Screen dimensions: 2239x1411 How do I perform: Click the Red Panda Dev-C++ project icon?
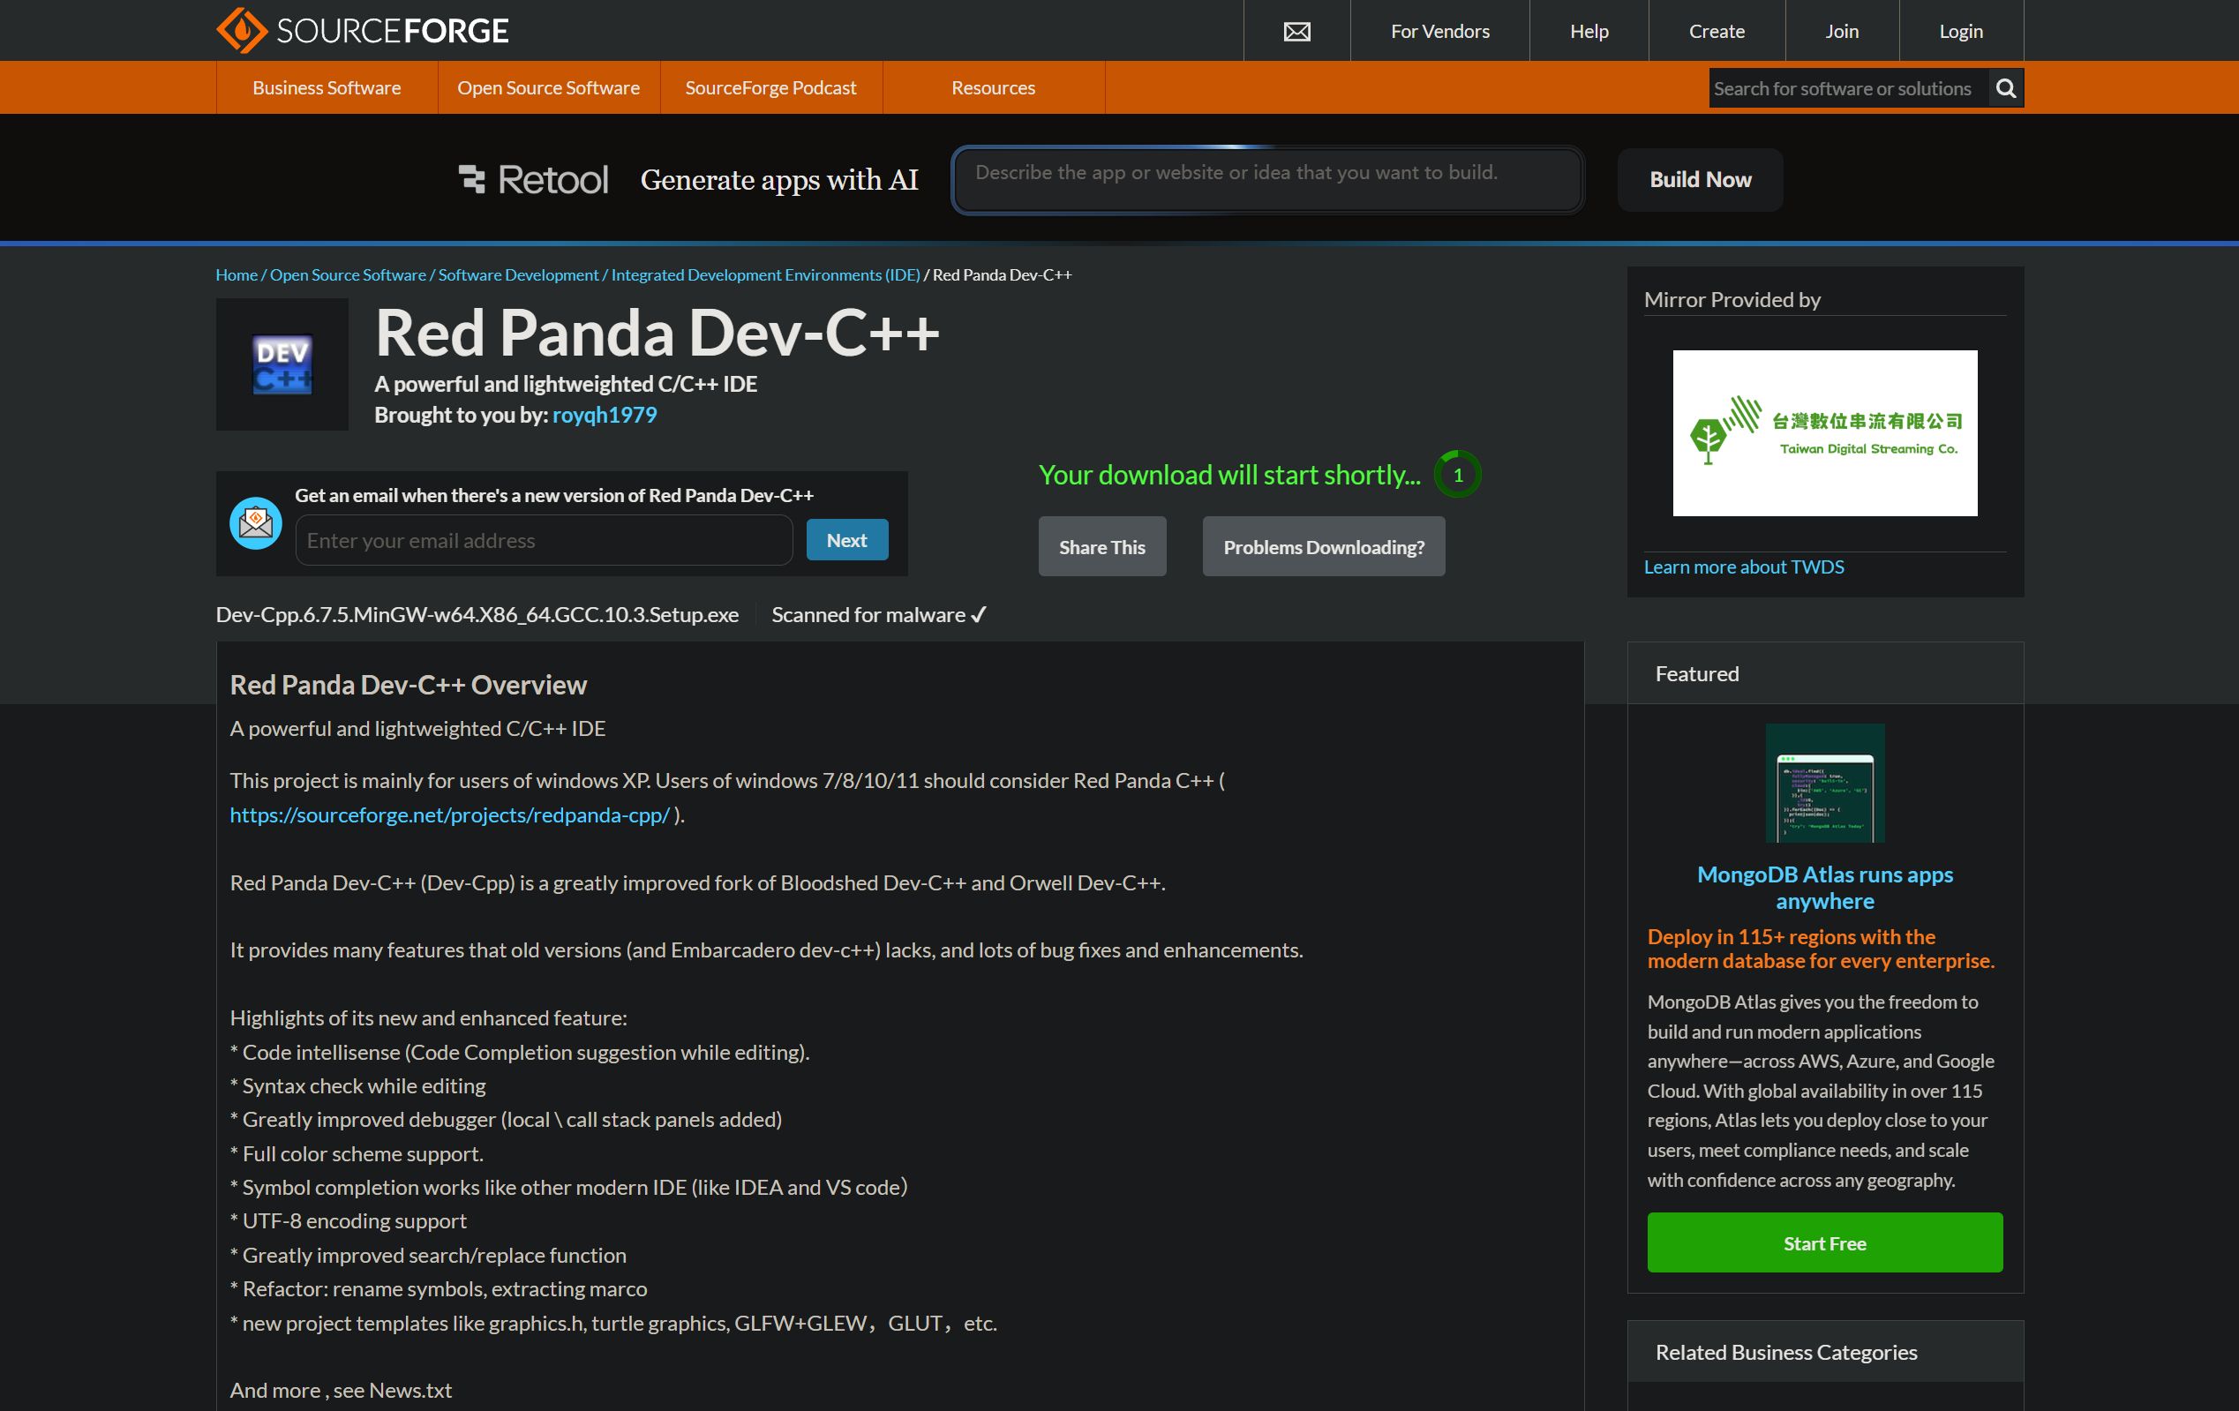(x=282, y=364)
